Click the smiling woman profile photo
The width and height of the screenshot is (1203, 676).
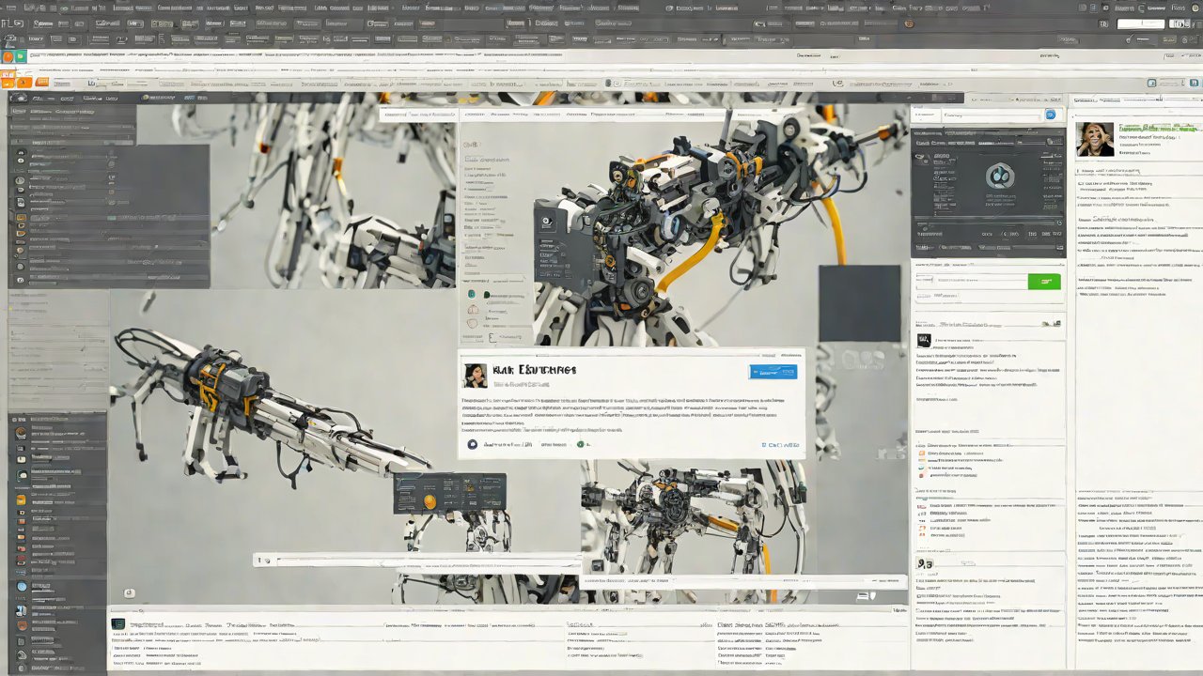click(x=1094, y=139)
